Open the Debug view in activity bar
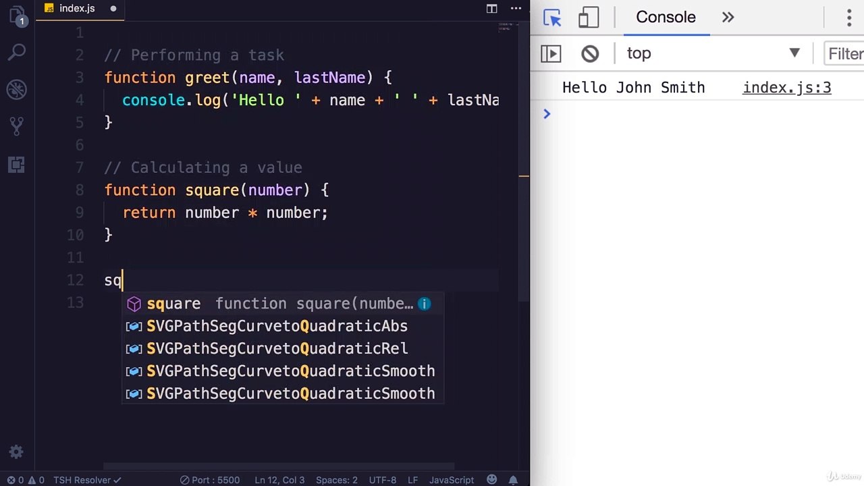Image resolution: width=864 pixels, height=486 pixels. coord(17,88)
